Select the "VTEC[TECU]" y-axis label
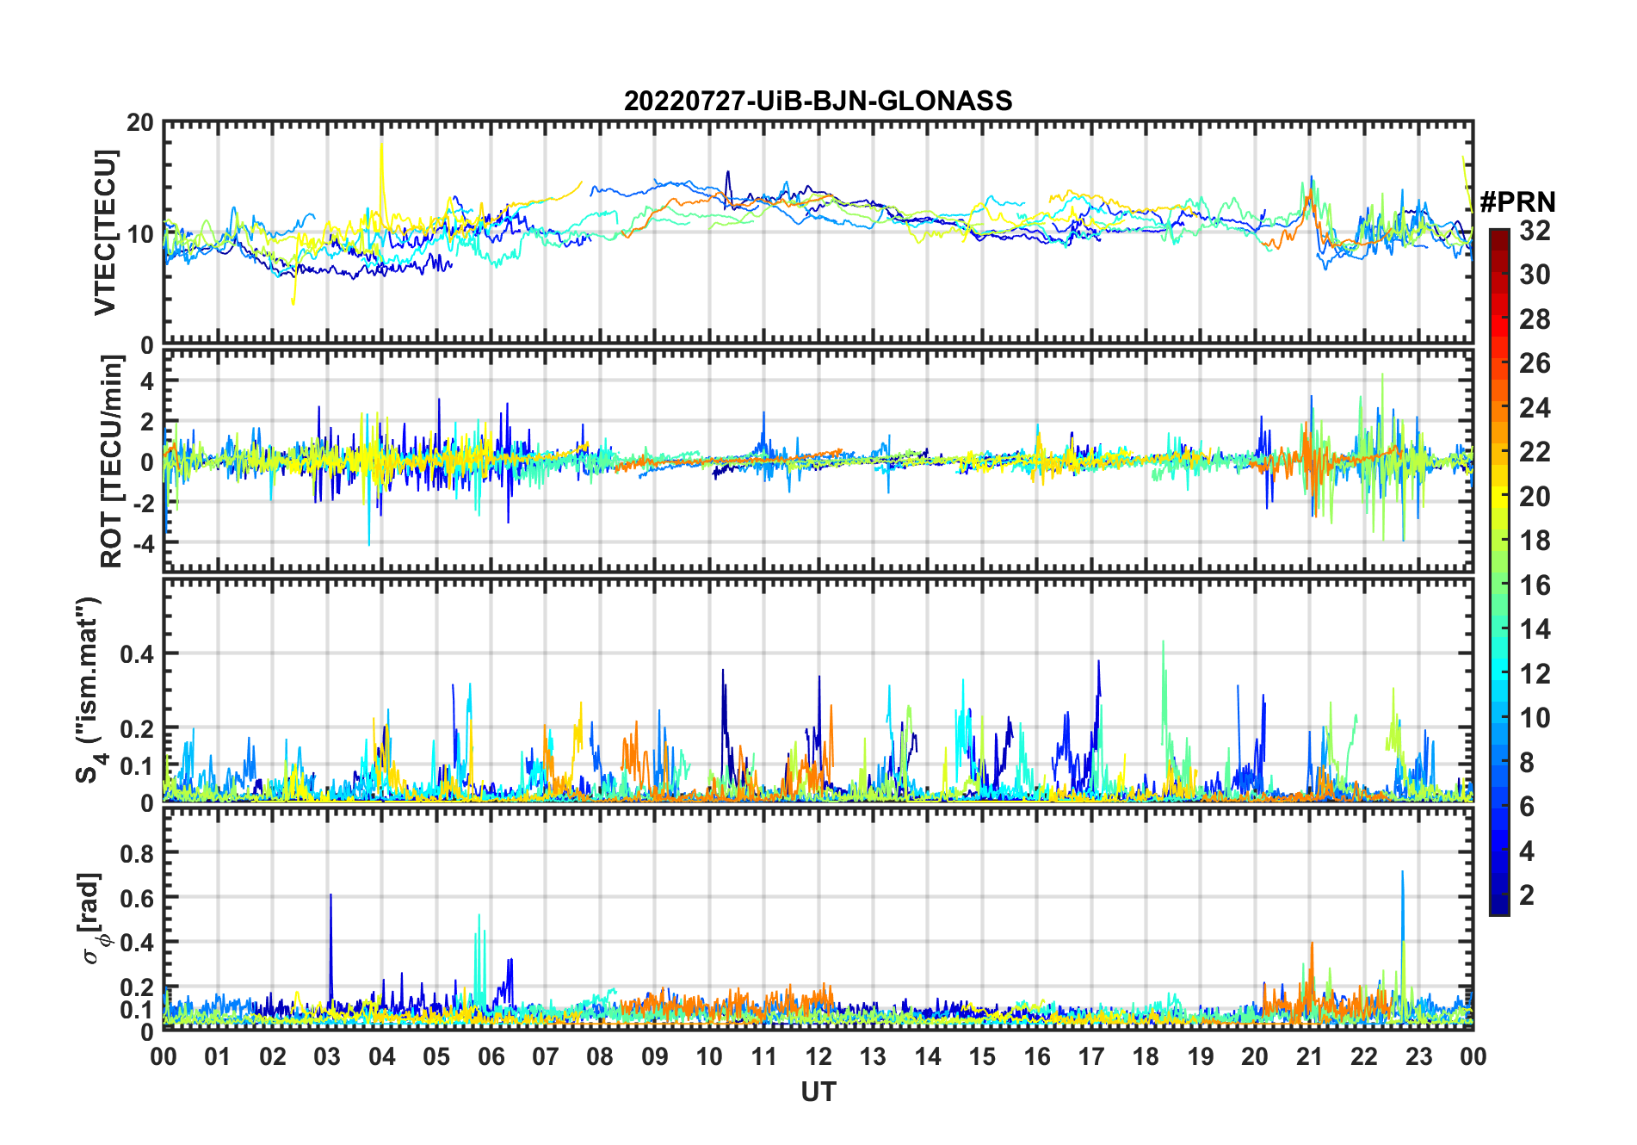The image size is (1637, 1145). (x=106, y=232)
